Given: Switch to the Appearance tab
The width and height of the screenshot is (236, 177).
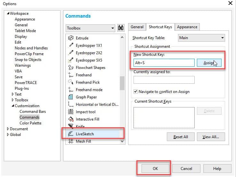Looking at the screenshot, I should [x=187, y=27].
